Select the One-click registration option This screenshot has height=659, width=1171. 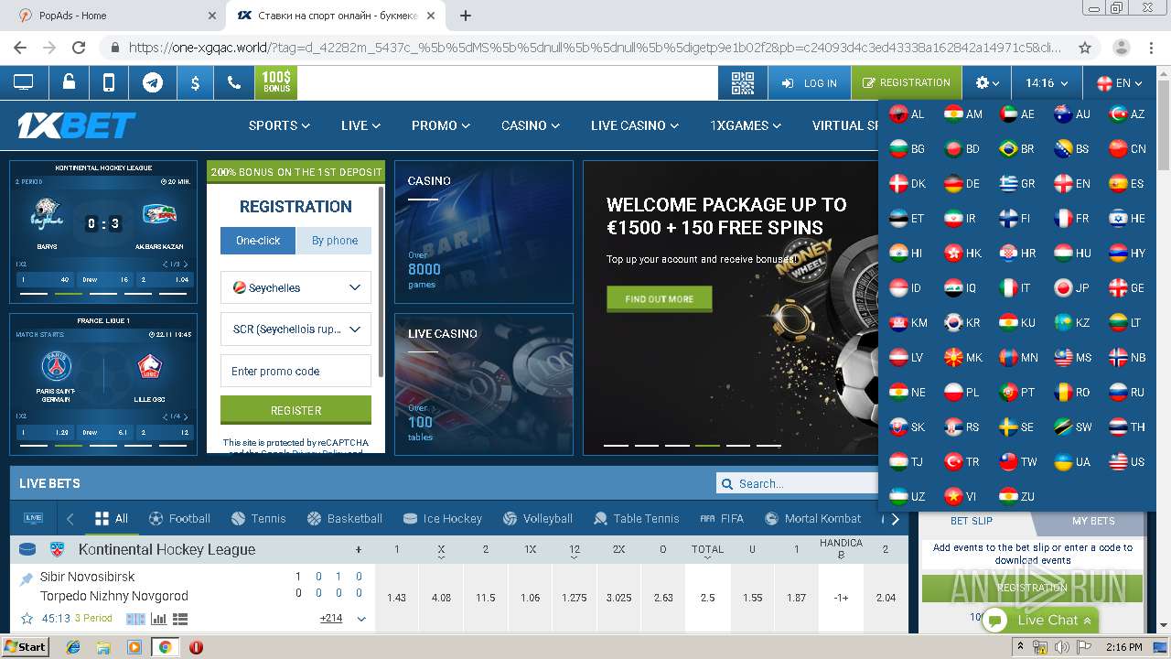tap(258, 241)
